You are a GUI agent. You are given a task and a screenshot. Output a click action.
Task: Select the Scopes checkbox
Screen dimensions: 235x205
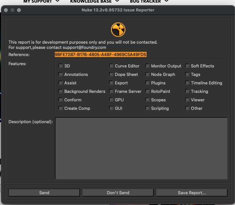(x=147, y=100)
